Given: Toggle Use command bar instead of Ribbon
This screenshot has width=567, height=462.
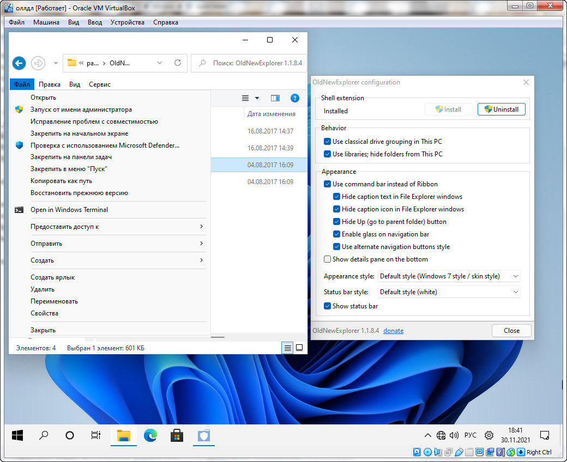Looking at the screenshot, I should (327, 184).
